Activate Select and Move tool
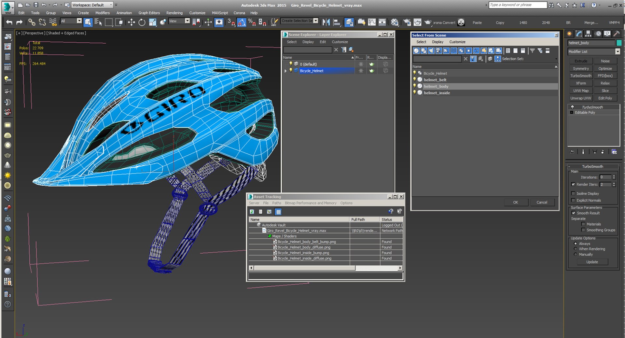The height and width of the screenshot is (338, 625). 131,22
